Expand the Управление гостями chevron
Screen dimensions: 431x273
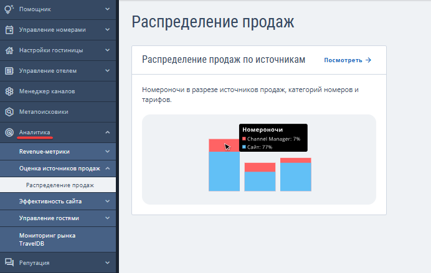(x=107, y=218)
